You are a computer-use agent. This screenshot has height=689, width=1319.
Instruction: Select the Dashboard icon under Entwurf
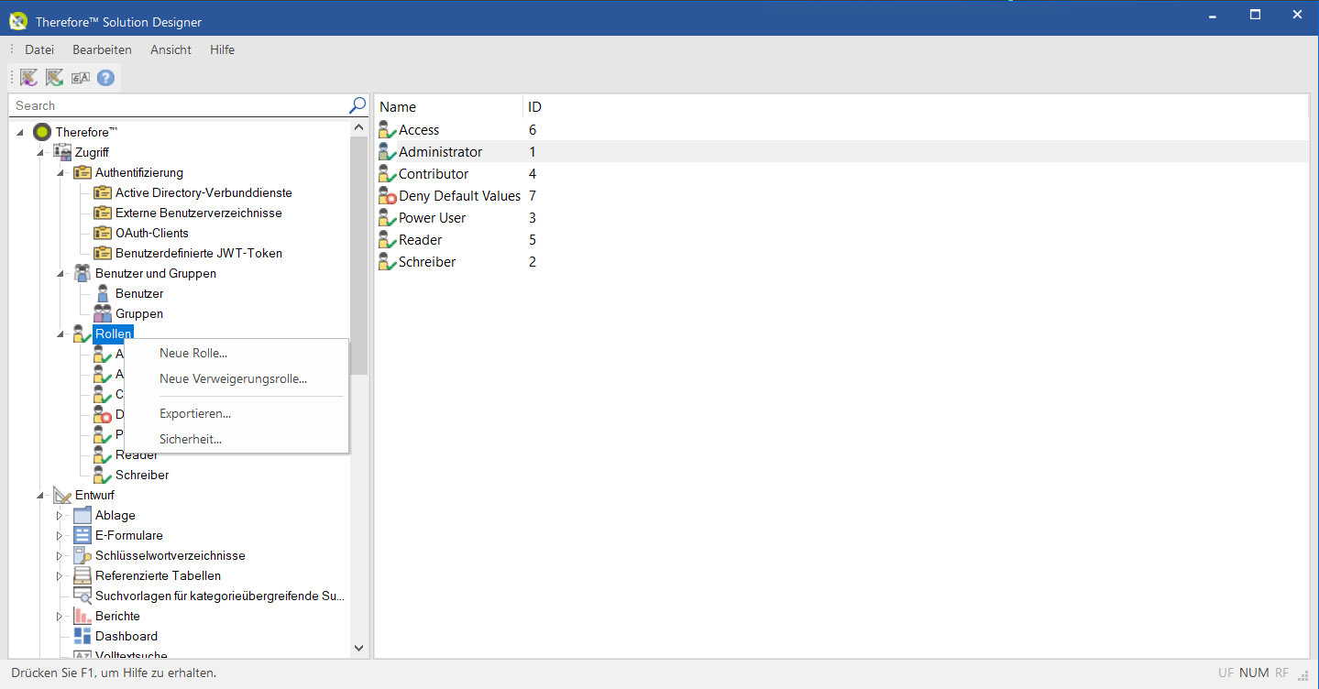[82, 636]
